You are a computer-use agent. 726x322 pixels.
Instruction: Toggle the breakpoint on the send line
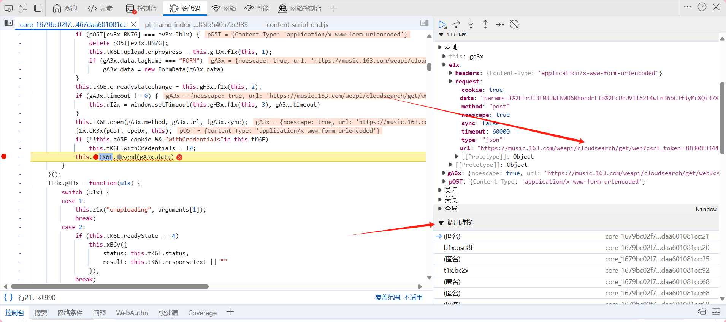tap(4, 157)
